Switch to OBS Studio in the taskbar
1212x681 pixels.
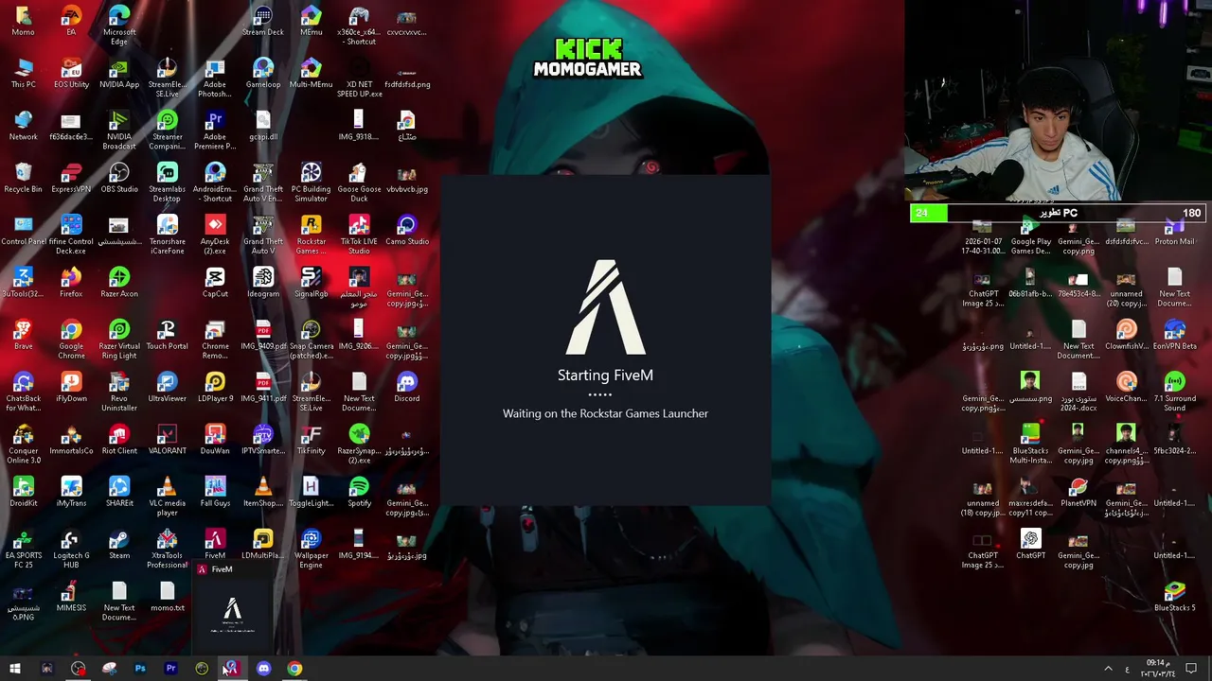tap(79, 669)
